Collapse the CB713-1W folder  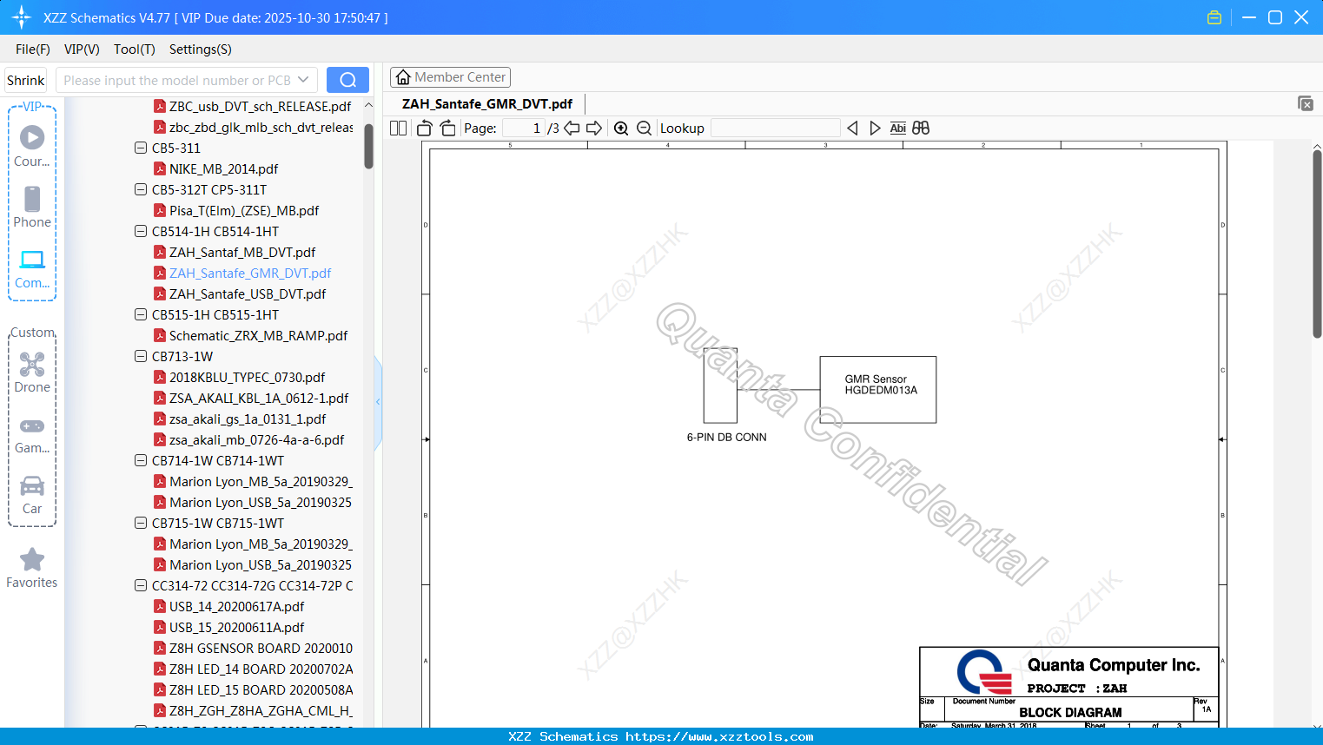[x=141, y=356]
